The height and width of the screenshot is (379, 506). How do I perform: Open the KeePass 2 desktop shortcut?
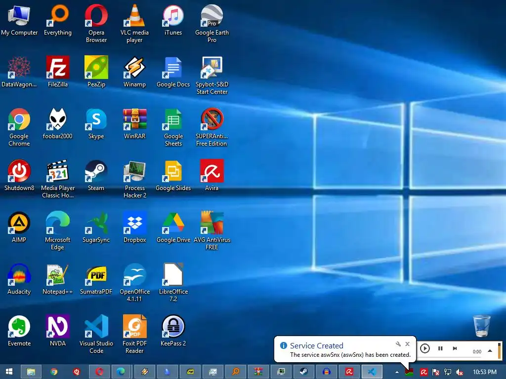click(173, 331)
